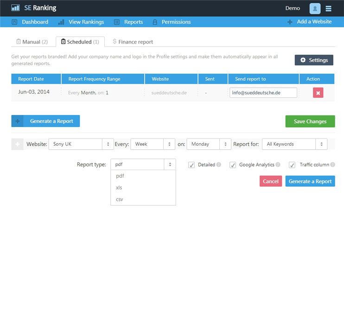This screenshot has width=344, height=331.
Task: Switch to the Manual (2) tab
Action: pyautogui.click(x=32, y=42)
